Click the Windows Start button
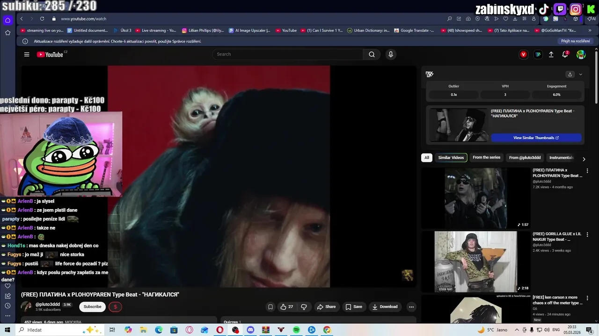Screen dimensions: 599x336 [x=7, y=330]
